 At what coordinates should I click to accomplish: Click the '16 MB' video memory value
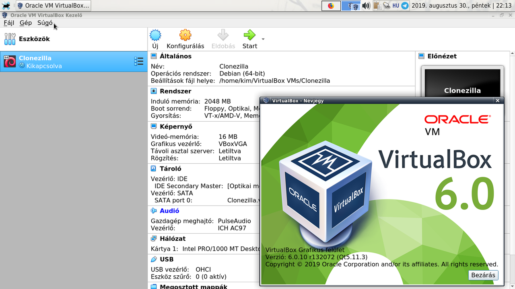tap(228, 137)
